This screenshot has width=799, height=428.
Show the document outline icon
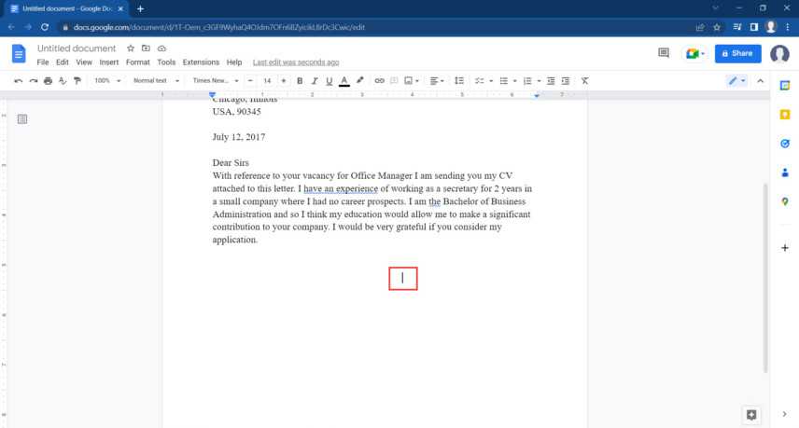[22, 119]
